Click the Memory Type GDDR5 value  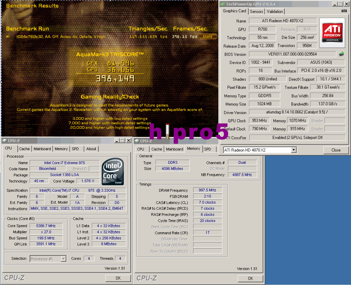pyautogui.click(x=265, y=95)
